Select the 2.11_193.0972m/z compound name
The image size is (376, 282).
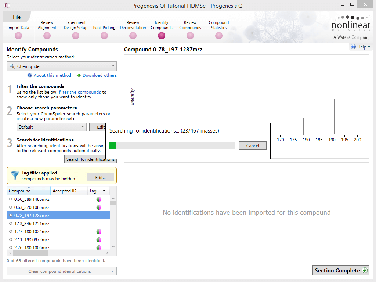[32, 239]
